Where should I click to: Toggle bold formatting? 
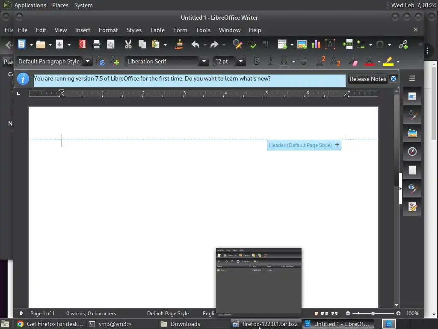[257, 61]
